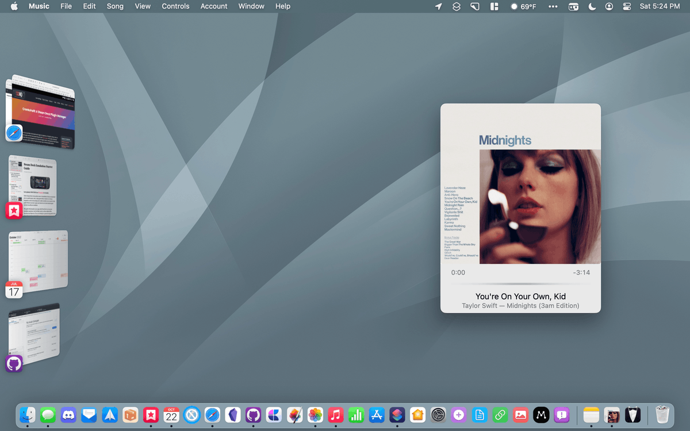Open the Shortcuts menu bar icon

(x=457, y=6)
